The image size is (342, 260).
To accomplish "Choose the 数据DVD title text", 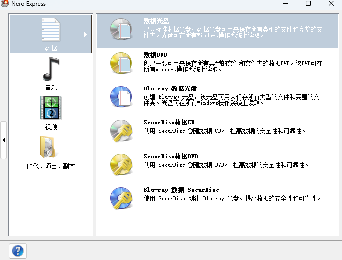I will click(x=155, y=55).
